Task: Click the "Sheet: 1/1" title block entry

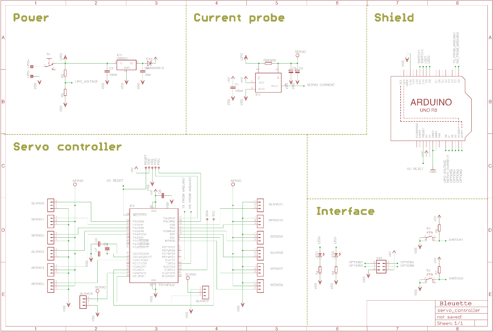Action: click(x=450, y=323)
